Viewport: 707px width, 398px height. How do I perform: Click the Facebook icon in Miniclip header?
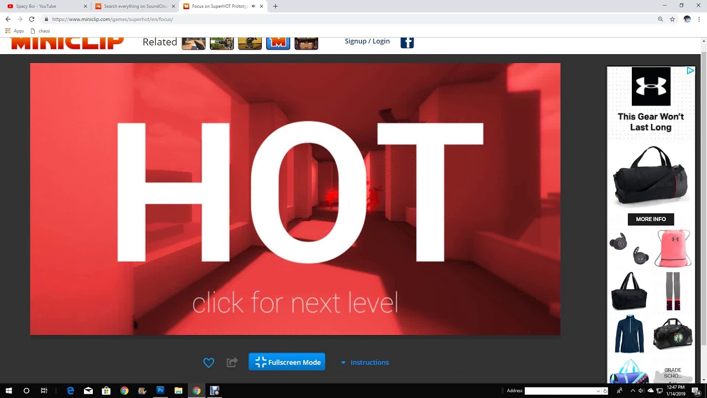point(407,42)
